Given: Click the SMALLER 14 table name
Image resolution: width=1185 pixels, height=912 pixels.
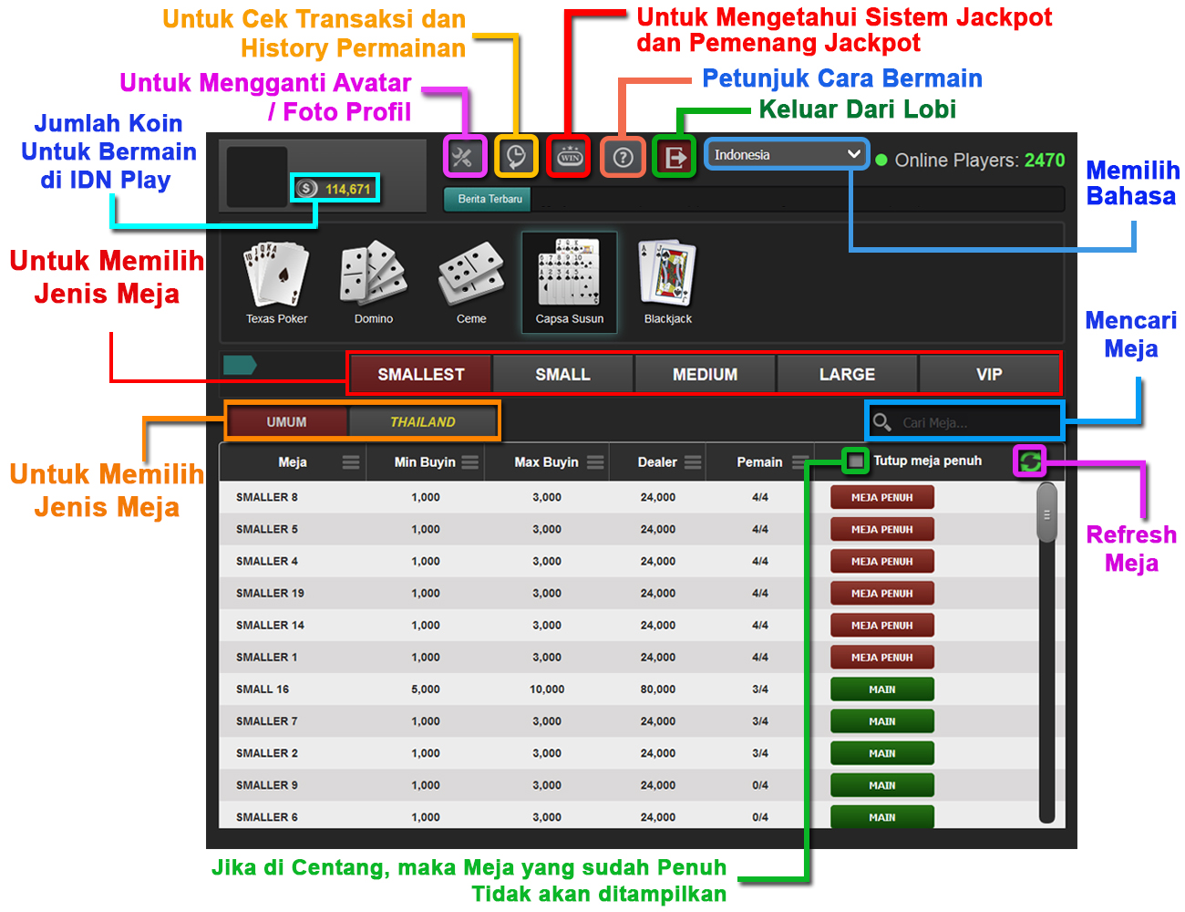Looking at the screenshot, I should click(x=270, y=626).
